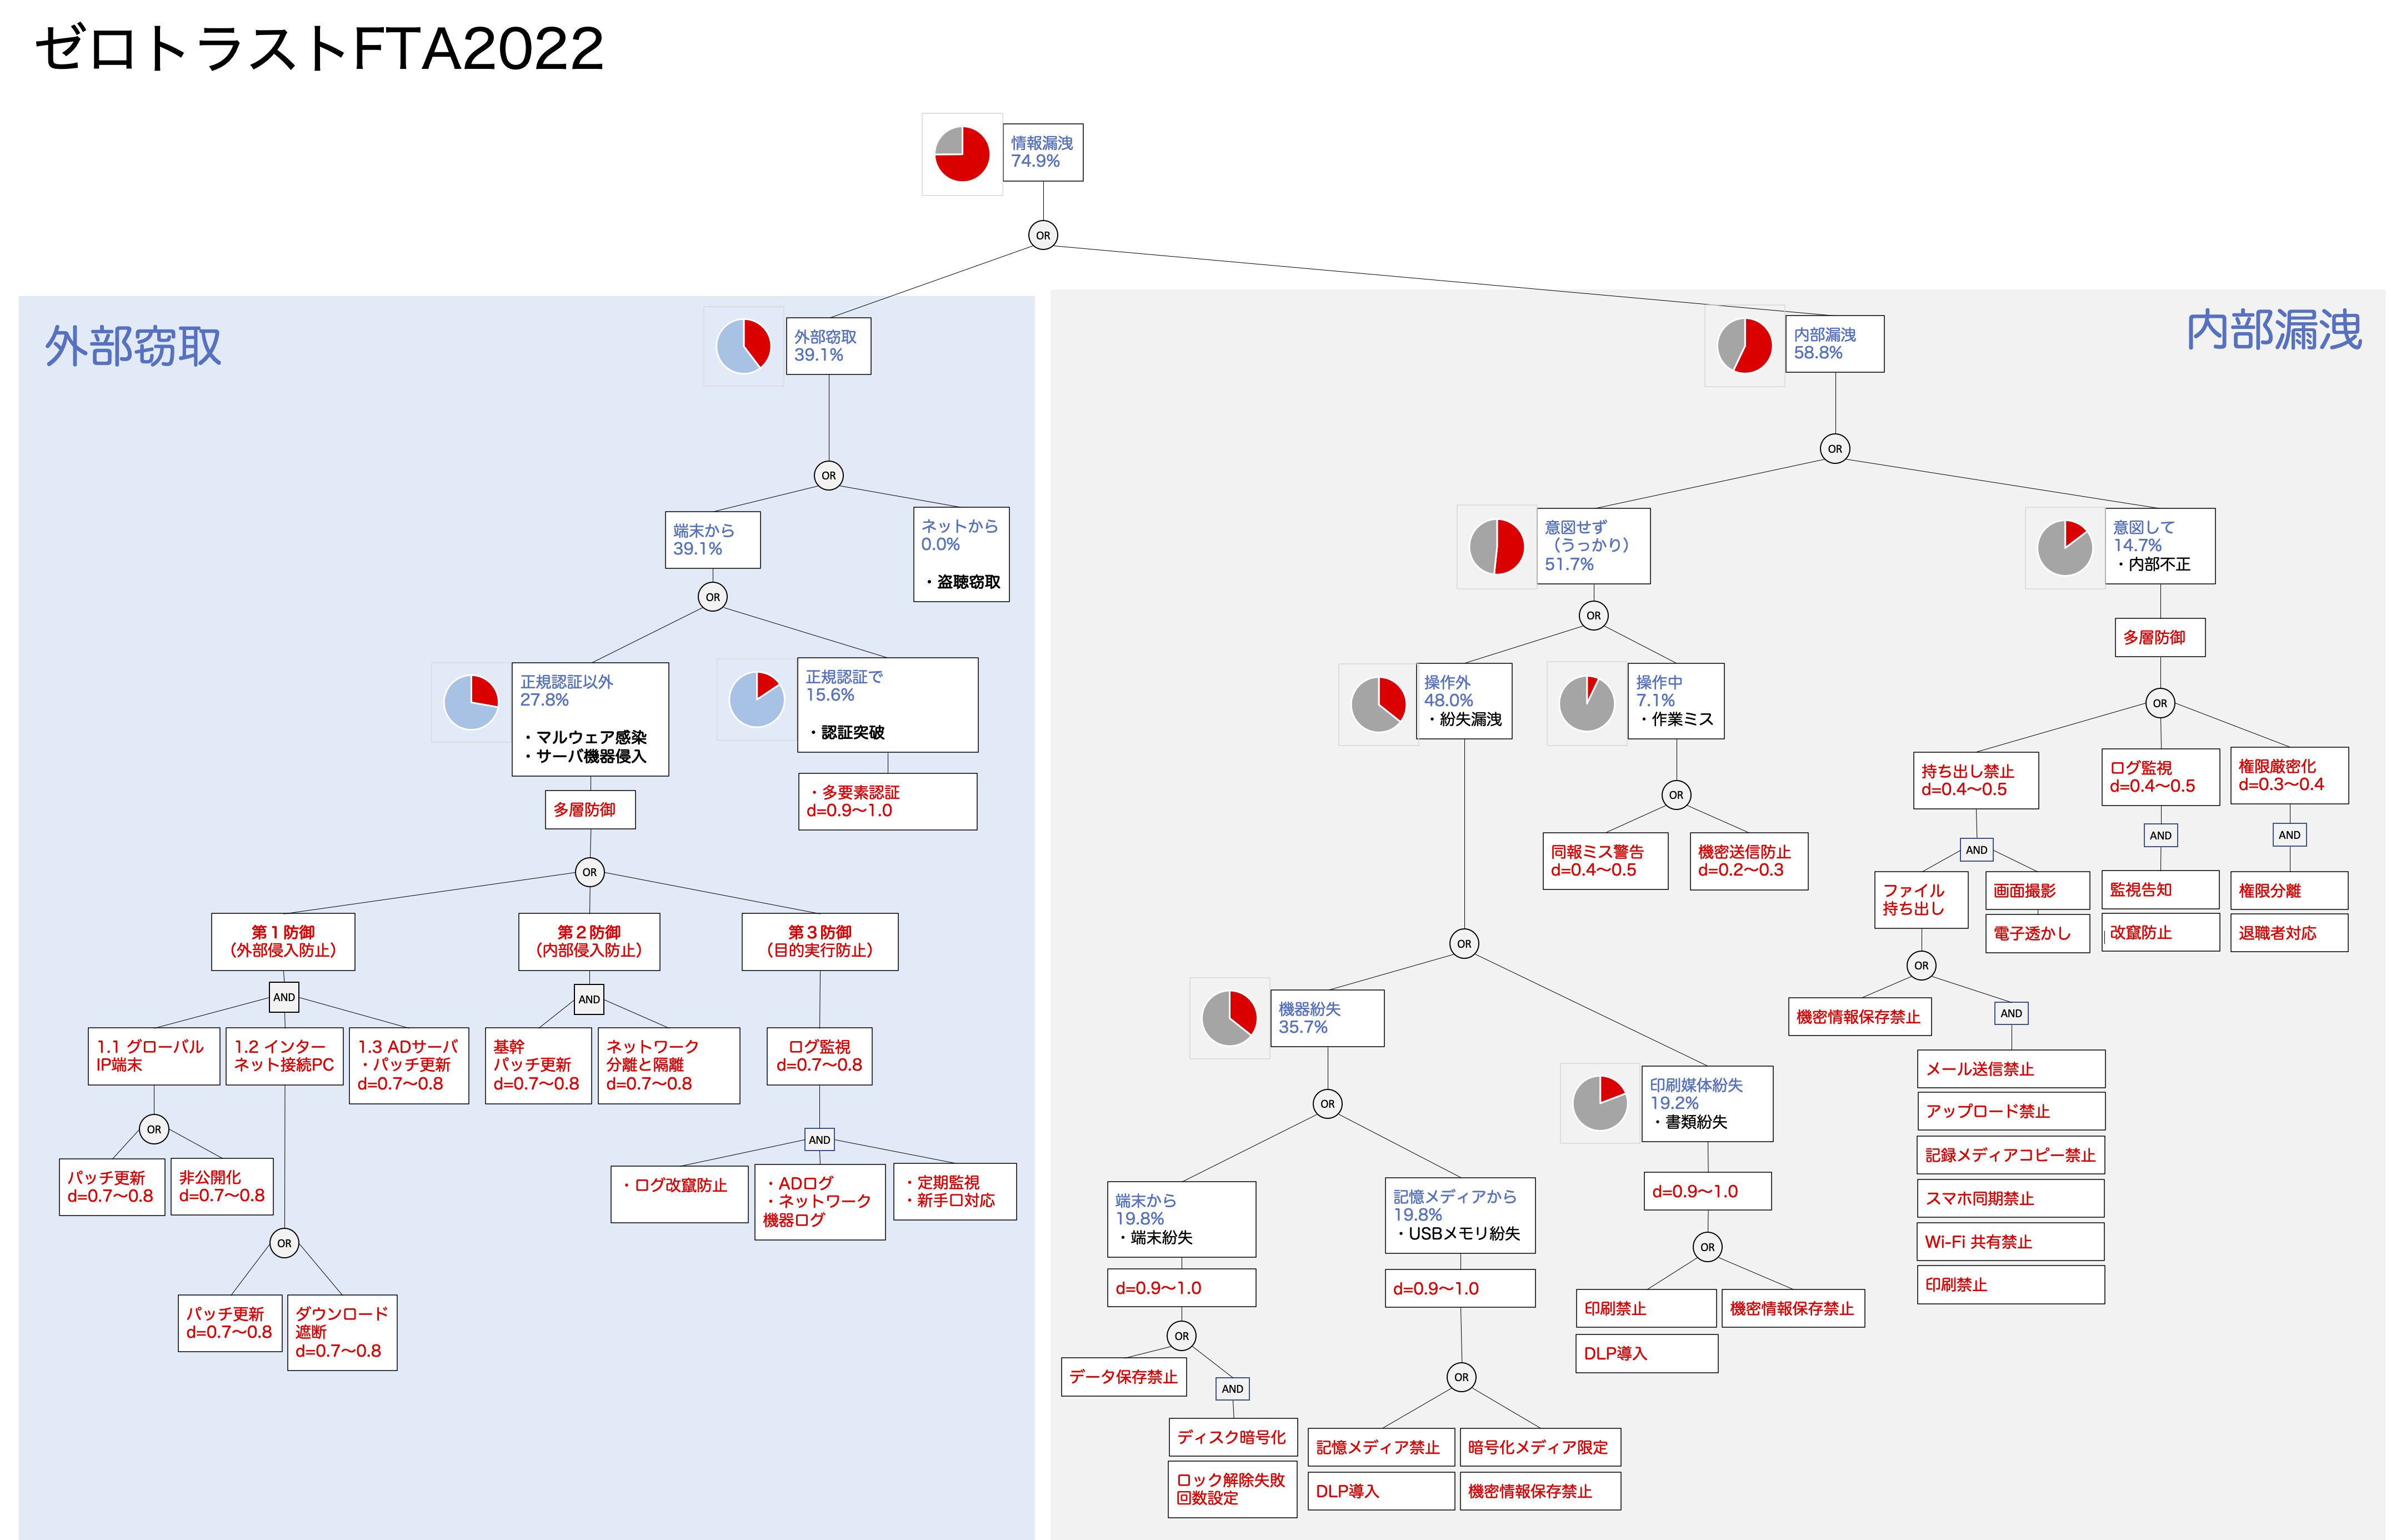Select the 情報漏洩 74.9% box
Image resolution: width=2391 pixels, height=1540 pixels.
(x=1043, y=153)
